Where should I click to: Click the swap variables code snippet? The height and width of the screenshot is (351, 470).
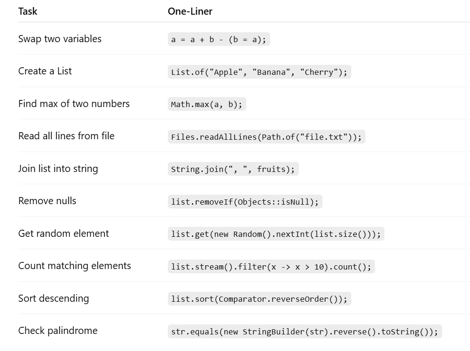point(219,39)
